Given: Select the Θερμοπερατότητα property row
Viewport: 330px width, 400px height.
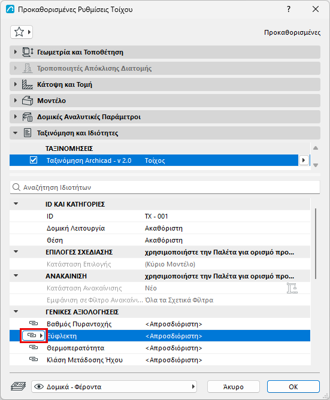Looking at the screenshot, I should click(x=160, y=348).
